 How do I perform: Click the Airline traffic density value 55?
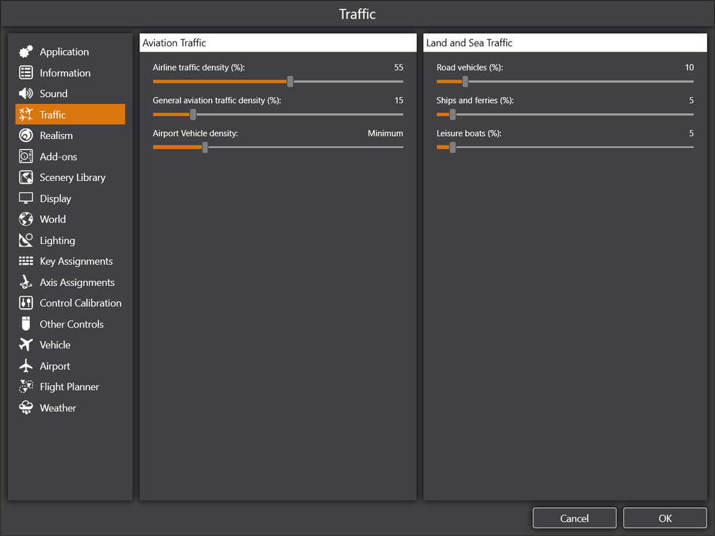(399, 68)
